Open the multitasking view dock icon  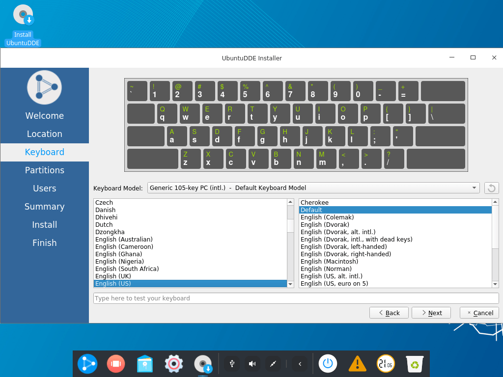(116, 364)
